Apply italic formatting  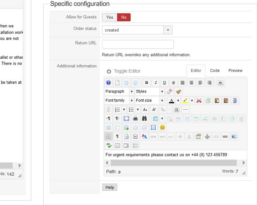[156, 83]
